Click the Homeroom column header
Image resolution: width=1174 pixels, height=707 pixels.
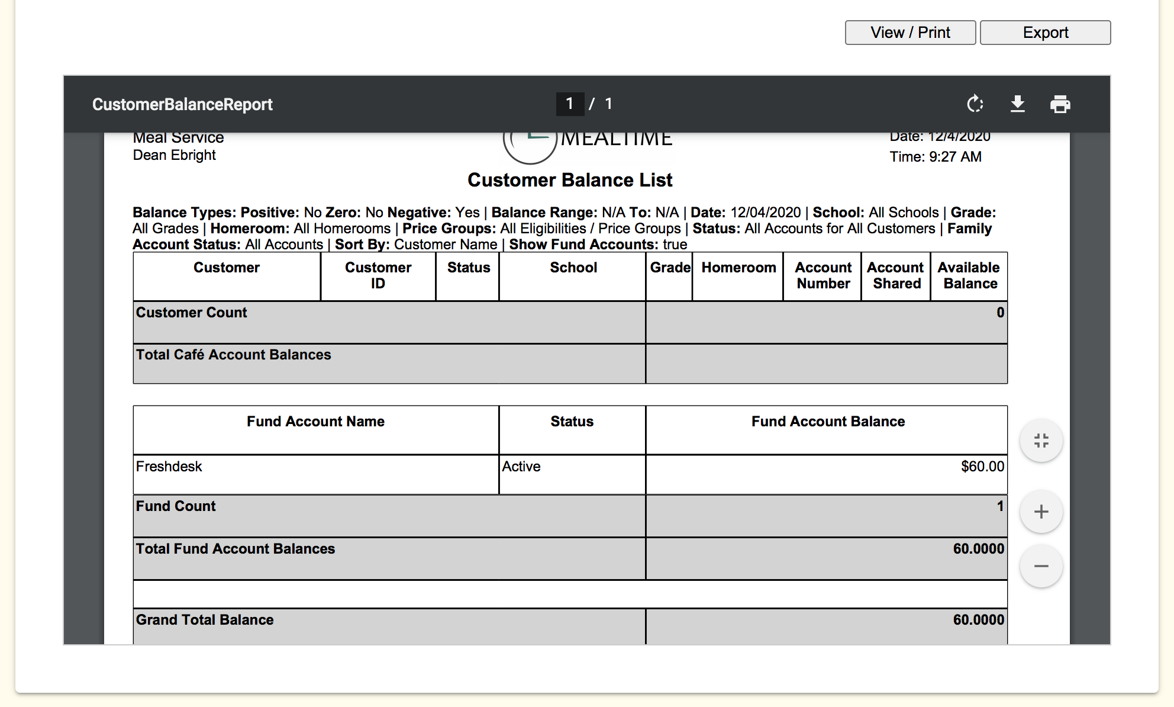pyautogui.click(x=738, y=268)
